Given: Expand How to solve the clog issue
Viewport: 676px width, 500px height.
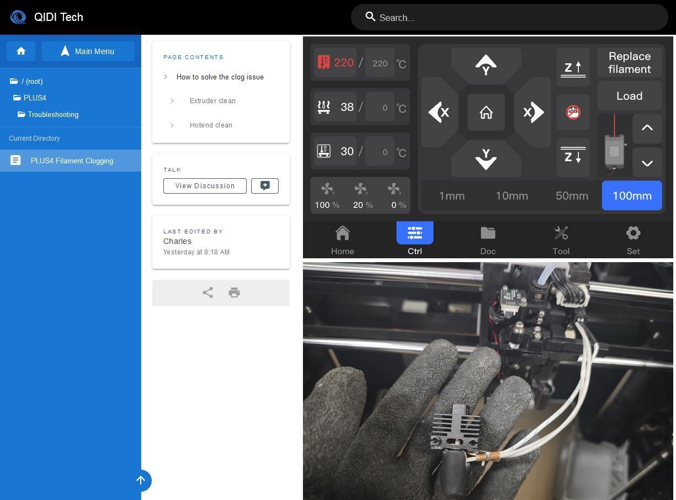Looking at the screenshot, I should [220, 77].
